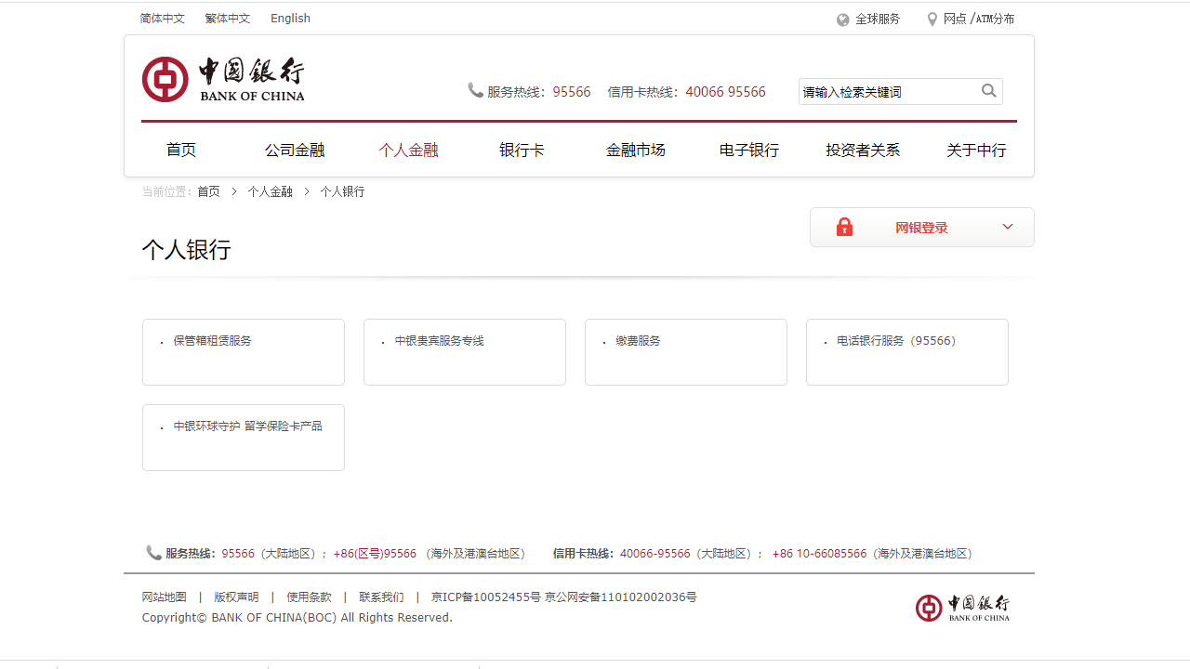Viewport: 1190px width, 669px height.
Task: Click the search magnifier icon
Action: (988, 91)
